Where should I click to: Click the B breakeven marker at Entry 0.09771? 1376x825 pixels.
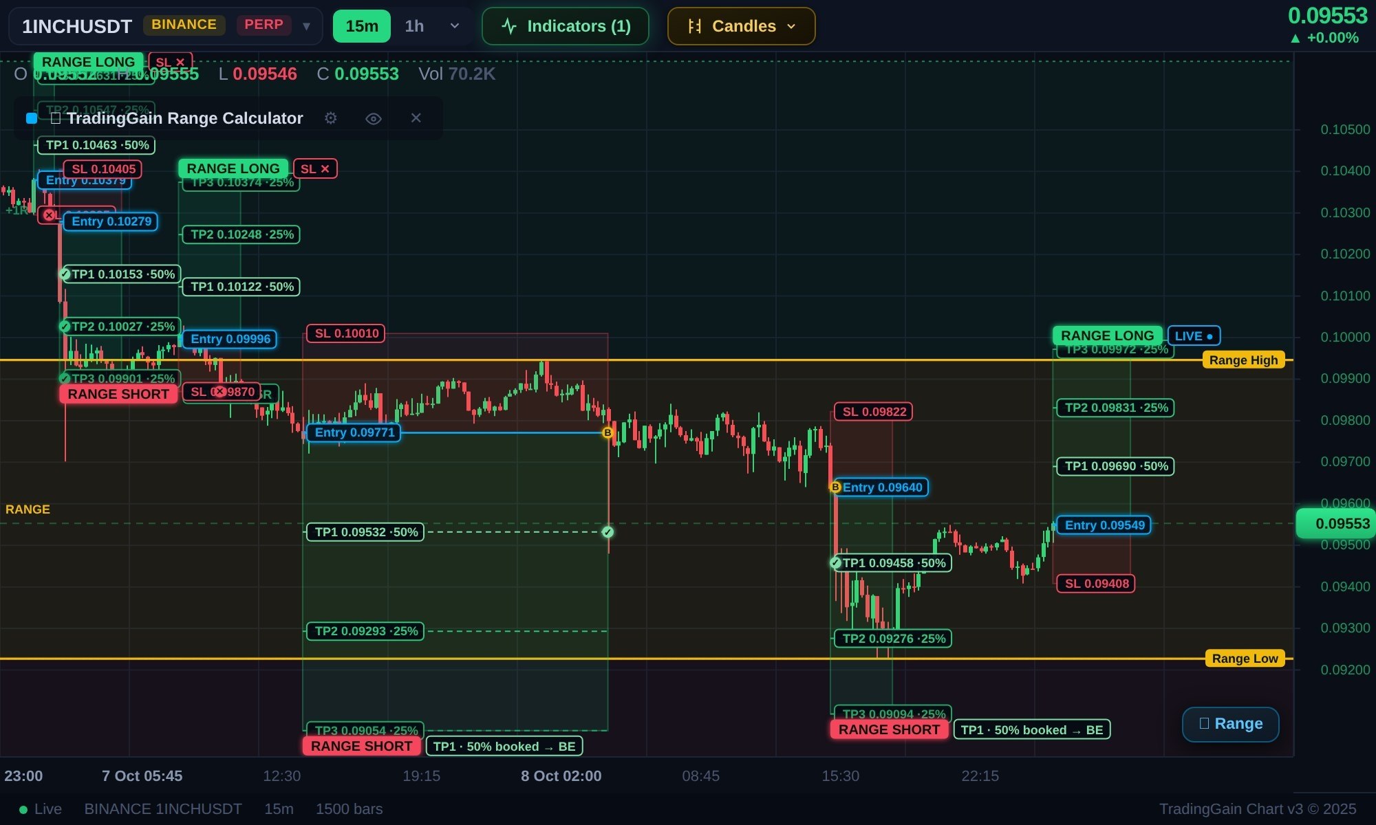pyautogui.click(x=608, y=432)
